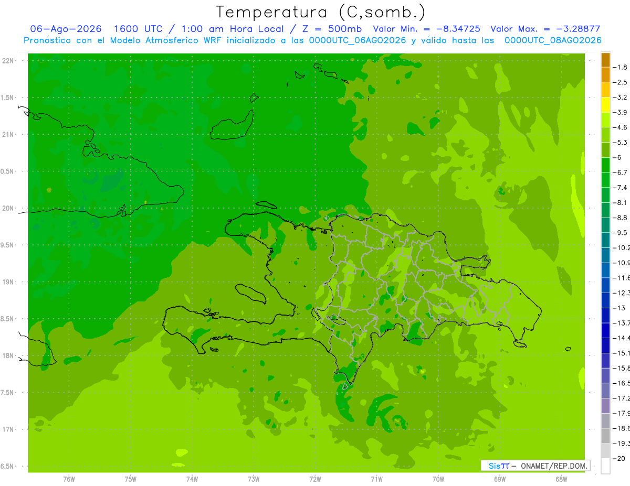This screenshot has height=486, width=630.
Task: Click initialization time '0000UTC_06AGO2026'
Action: tap(357, 40)
